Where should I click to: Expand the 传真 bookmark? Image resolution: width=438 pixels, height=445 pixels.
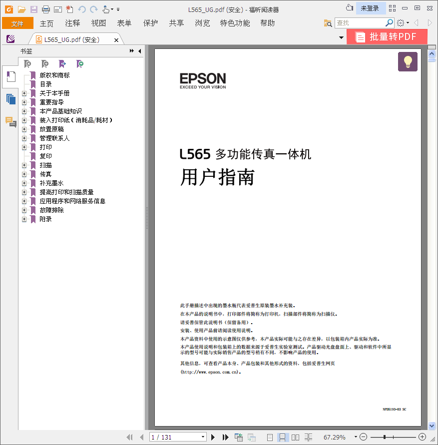pyautogui.click(x=24, y=174)
